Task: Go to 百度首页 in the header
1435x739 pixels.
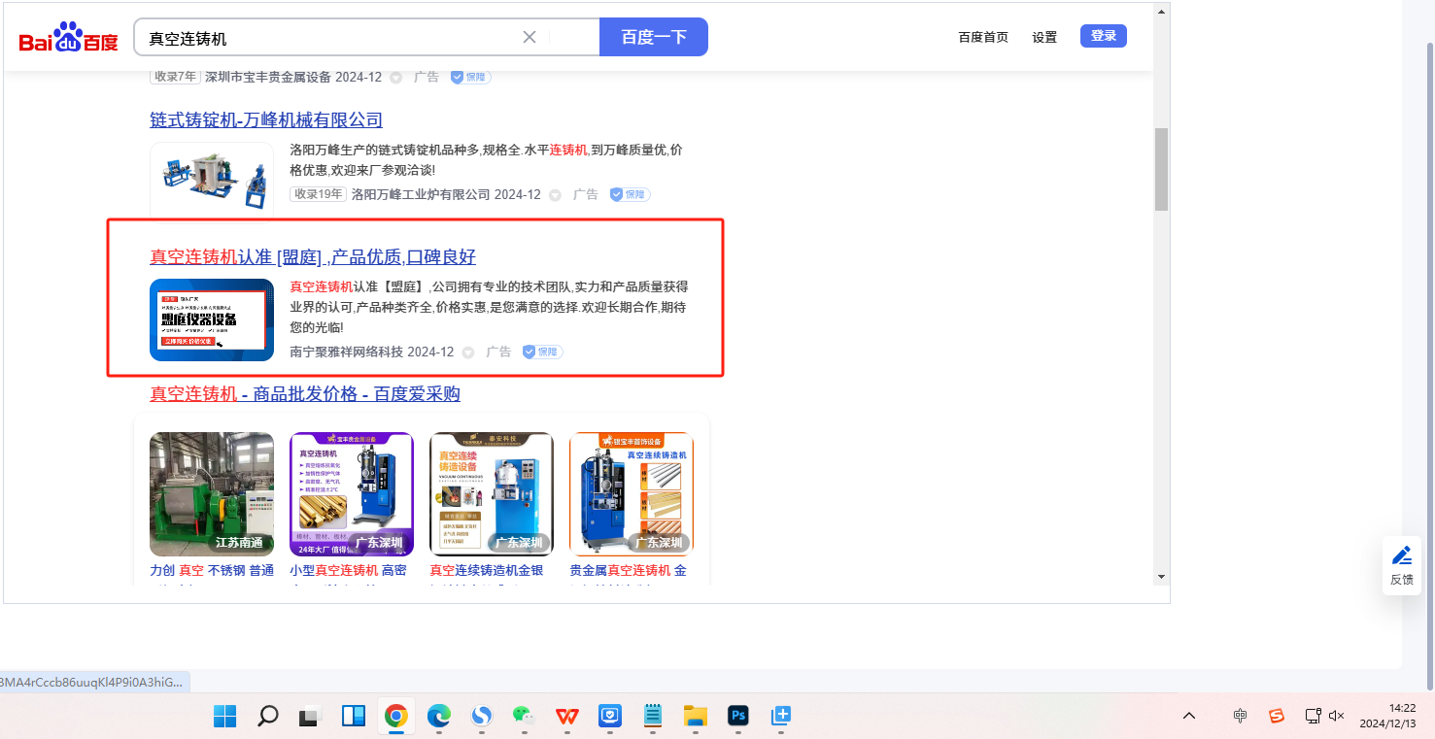Action: click(x=983, y=37)
